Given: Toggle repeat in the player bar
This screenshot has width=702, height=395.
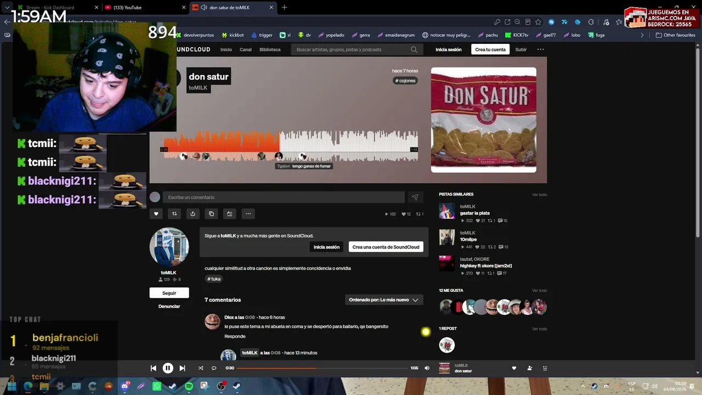Looking at the screenshot, I should coord(214,368).
